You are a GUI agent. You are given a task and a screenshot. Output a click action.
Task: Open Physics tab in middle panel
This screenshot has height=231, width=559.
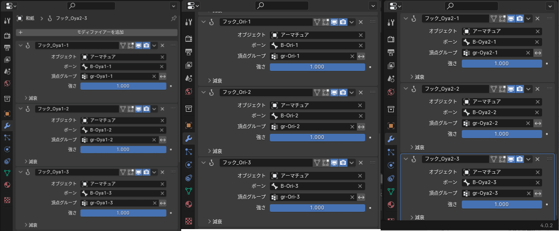(x=189, y=165)
